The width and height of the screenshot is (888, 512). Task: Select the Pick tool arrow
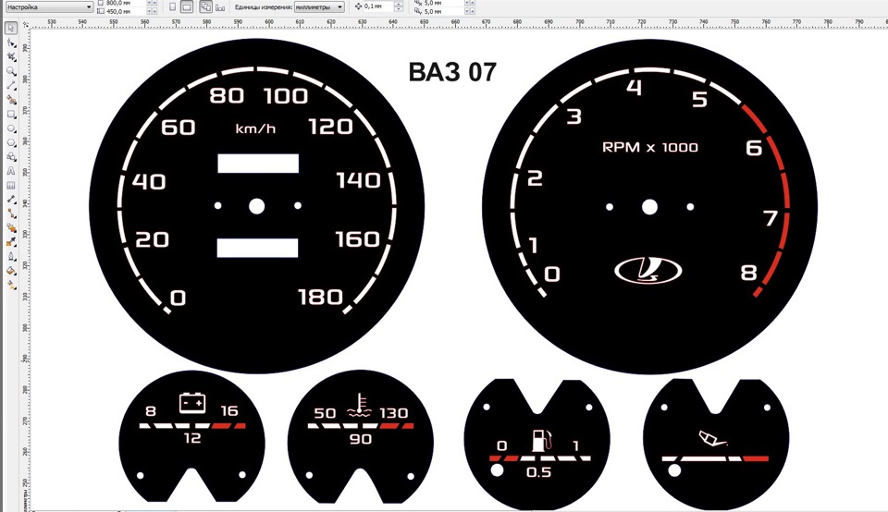coord(11,28)
